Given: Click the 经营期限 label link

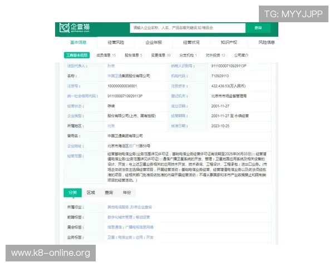Looking at the screenshot, I should click(179, 116).
